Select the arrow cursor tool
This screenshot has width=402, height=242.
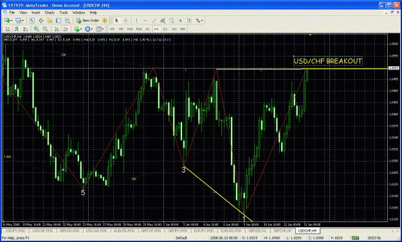116,21
